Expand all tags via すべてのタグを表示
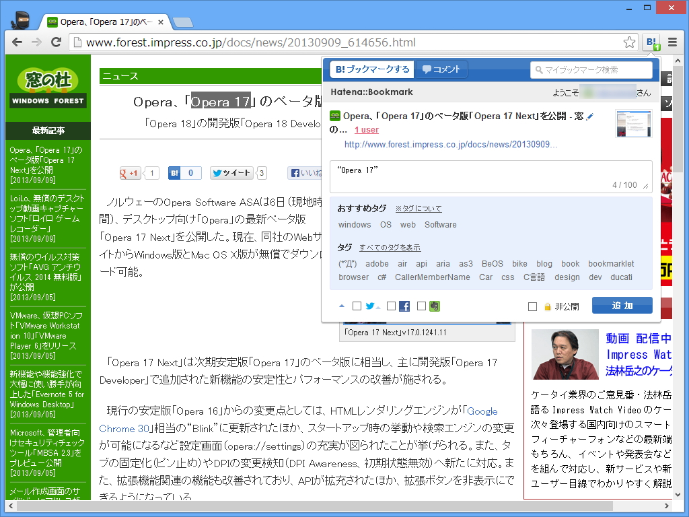The height and width of the screenshot is (517, 689). (x=390, y=248)
